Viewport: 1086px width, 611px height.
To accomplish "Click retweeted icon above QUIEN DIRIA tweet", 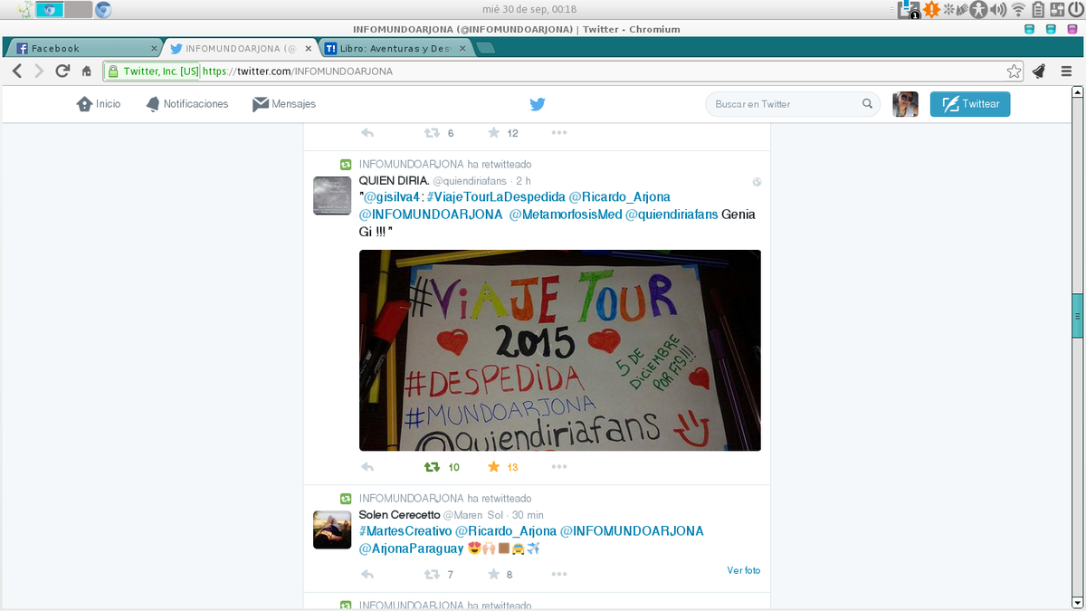I will point(346,165).
